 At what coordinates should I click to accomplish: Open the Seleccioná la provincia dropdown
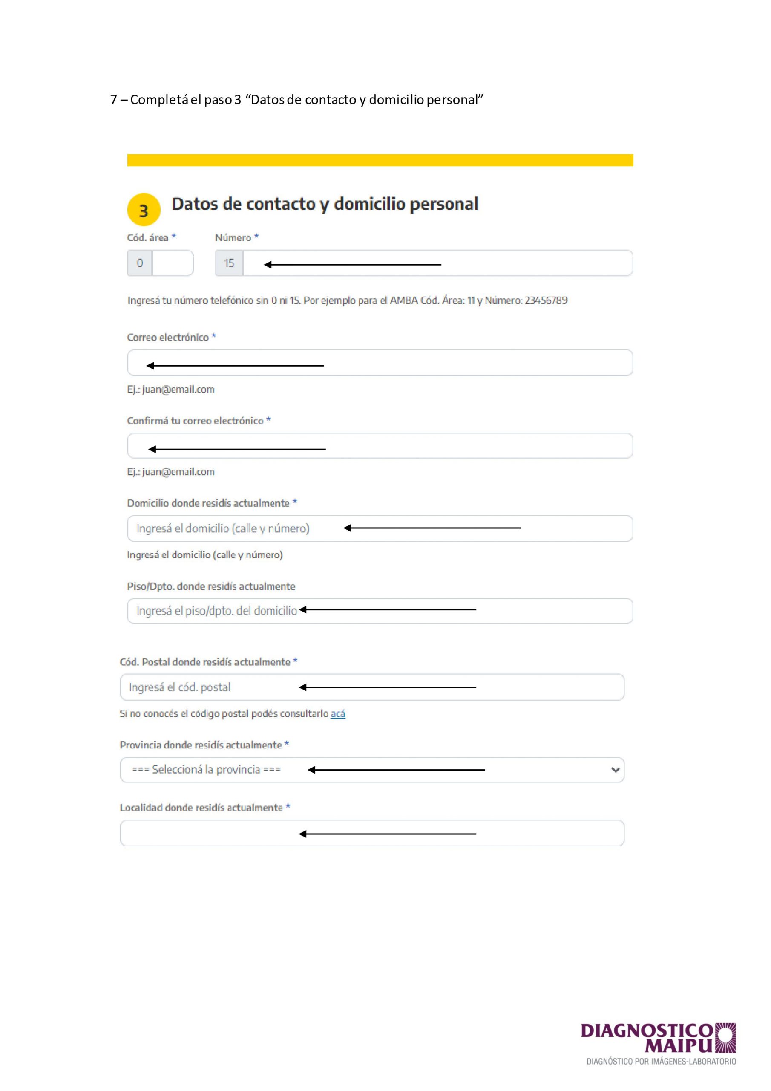click(x=372, y=769)
